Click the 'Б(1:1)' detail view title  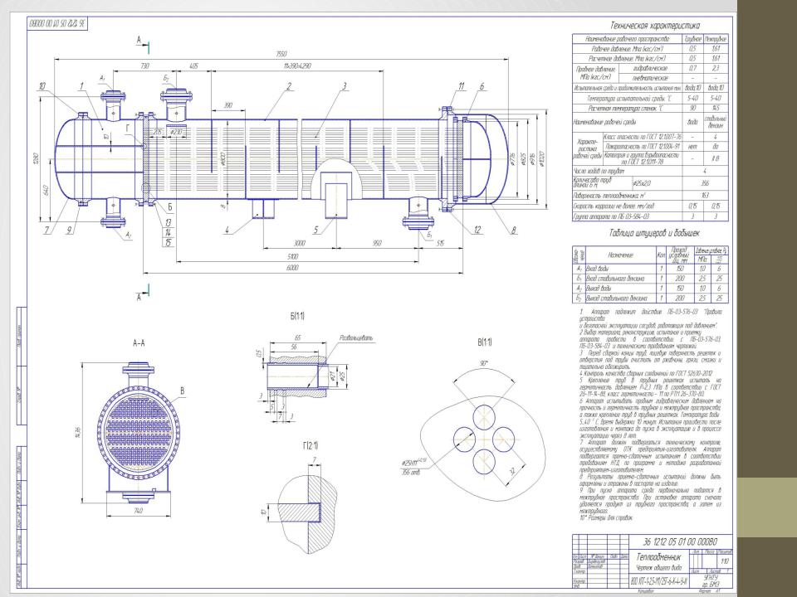297,316
